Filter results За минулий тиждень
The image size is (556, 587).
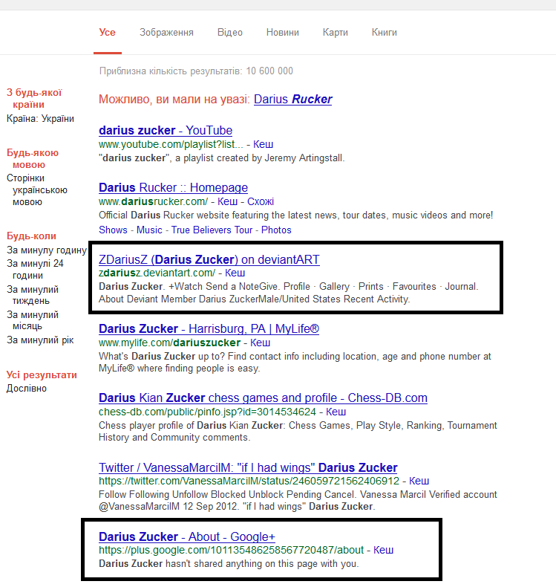pos(33,295)
